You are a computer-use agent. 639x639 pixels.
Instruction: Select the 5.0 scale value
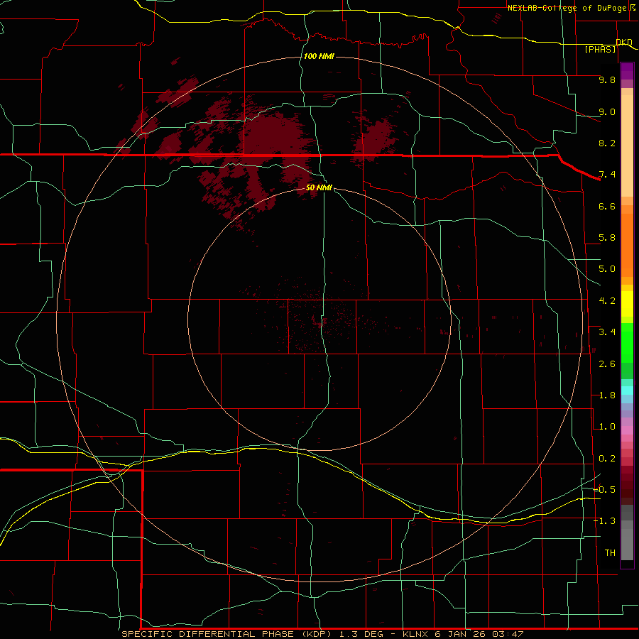tap(607, 269)
